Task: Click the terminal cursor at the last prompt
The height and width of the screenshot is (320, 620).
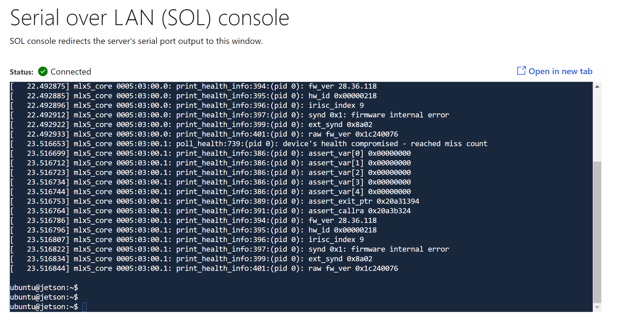Action: [84, 307]
